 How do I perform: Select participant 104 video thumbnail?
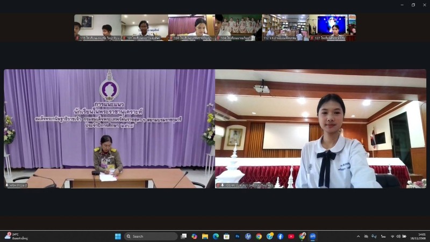pyautogui.click(x=238, y=27)
